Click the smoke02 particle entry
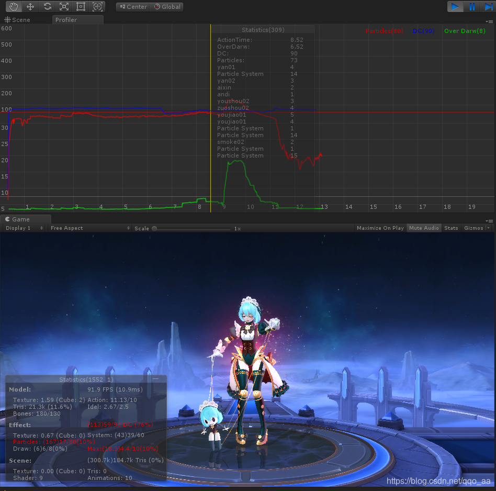The height and width of the screenshot is (491, 496). coord(256,142)
